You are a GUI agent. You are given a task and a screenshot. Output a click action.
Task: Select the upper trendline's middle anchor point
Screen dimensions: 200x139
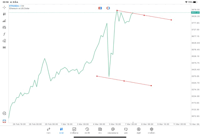(144, 15)
